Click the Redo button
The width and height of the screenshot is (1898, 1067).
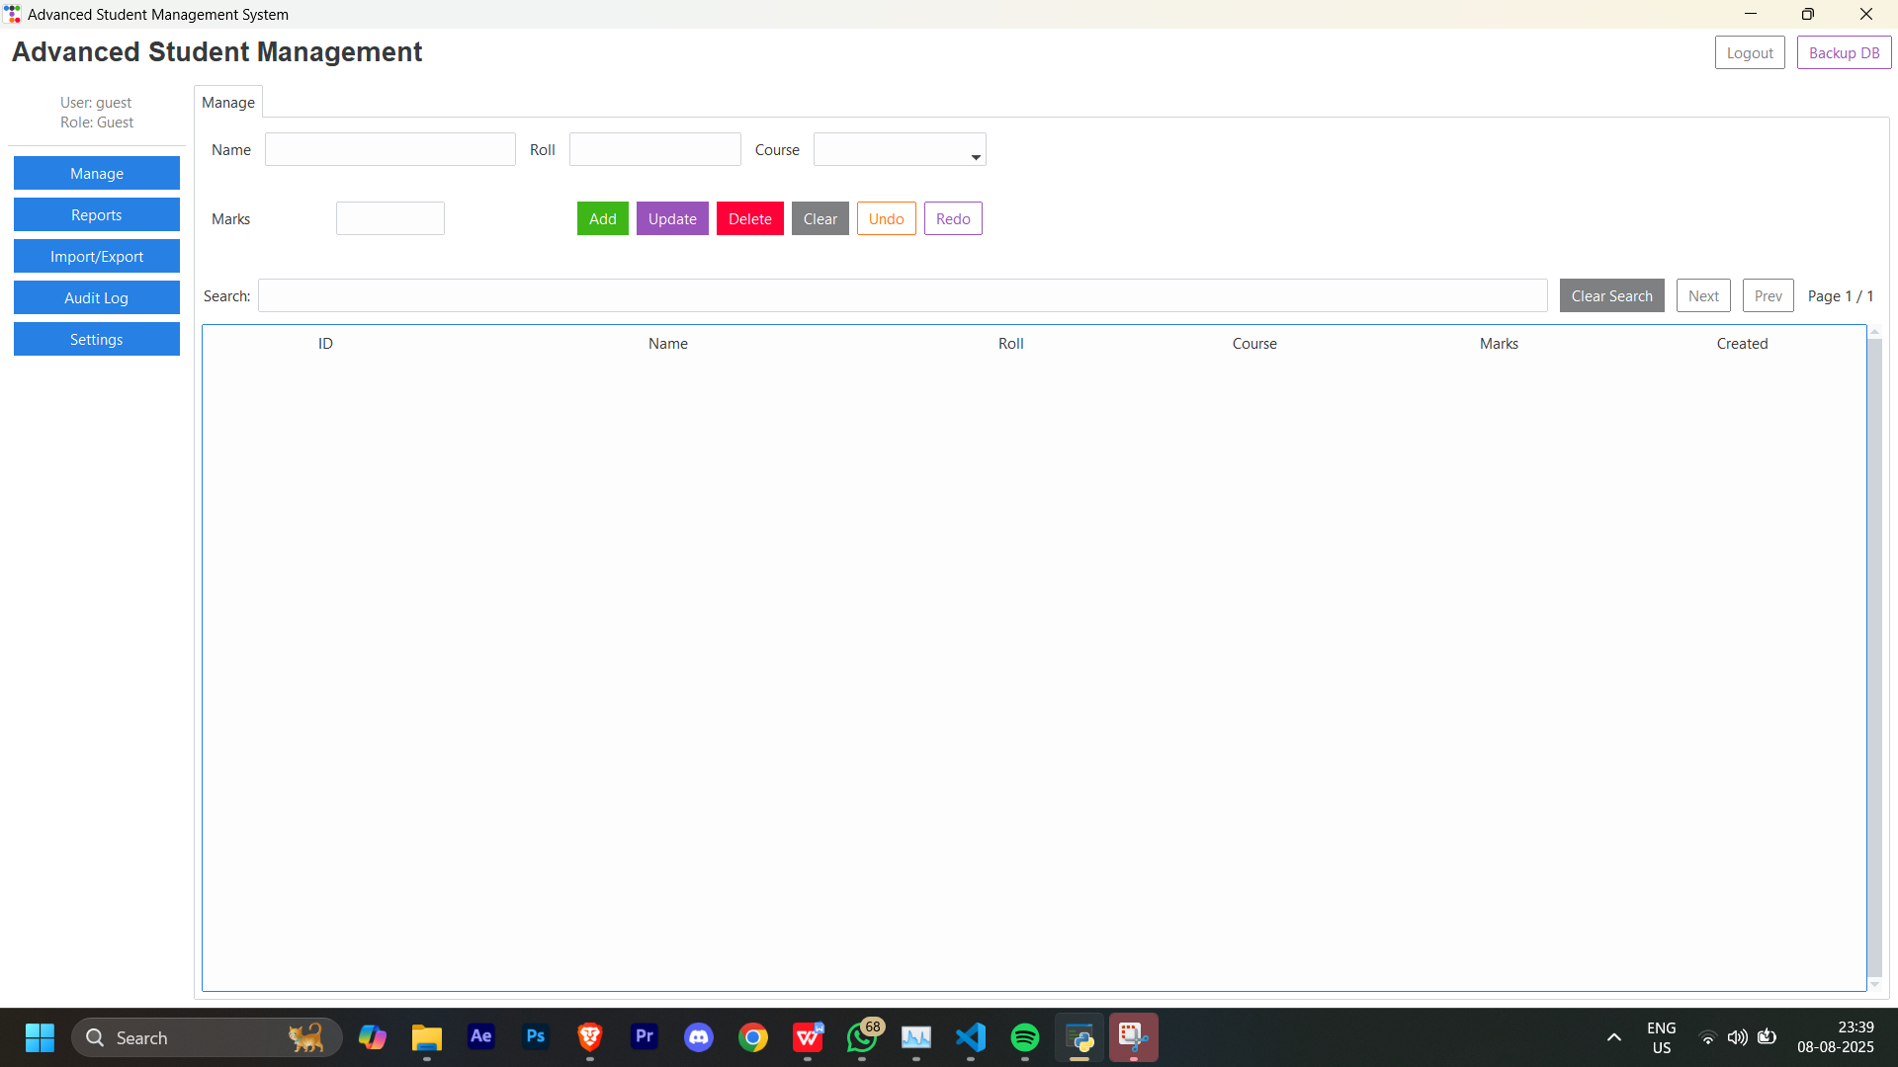pos(953,218)
